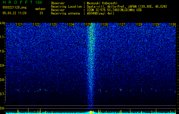Click the A504HB(yagi 4el) antenna text
The image size is (179, 114).
pyautogui.click(x=100, y=13)
